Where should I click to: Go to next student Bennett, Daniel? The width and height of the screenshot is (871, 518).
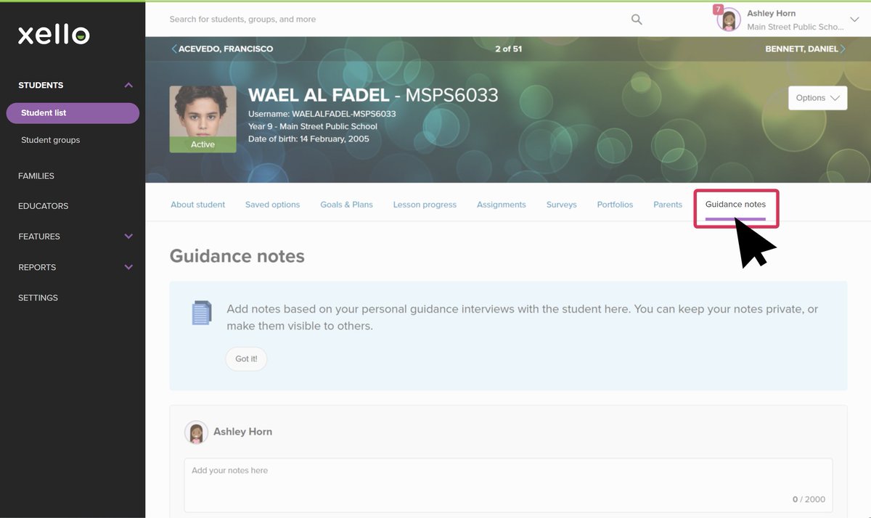coord(806,49)
